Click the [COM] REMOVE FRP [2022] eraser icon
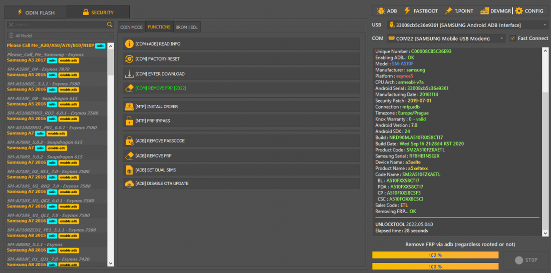The width and height of the screenshot is (551, 273). [x=129, y=87]
